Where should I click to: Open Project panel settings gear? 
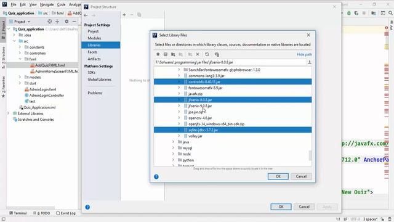pyautogui.click(x=66, y=22)
